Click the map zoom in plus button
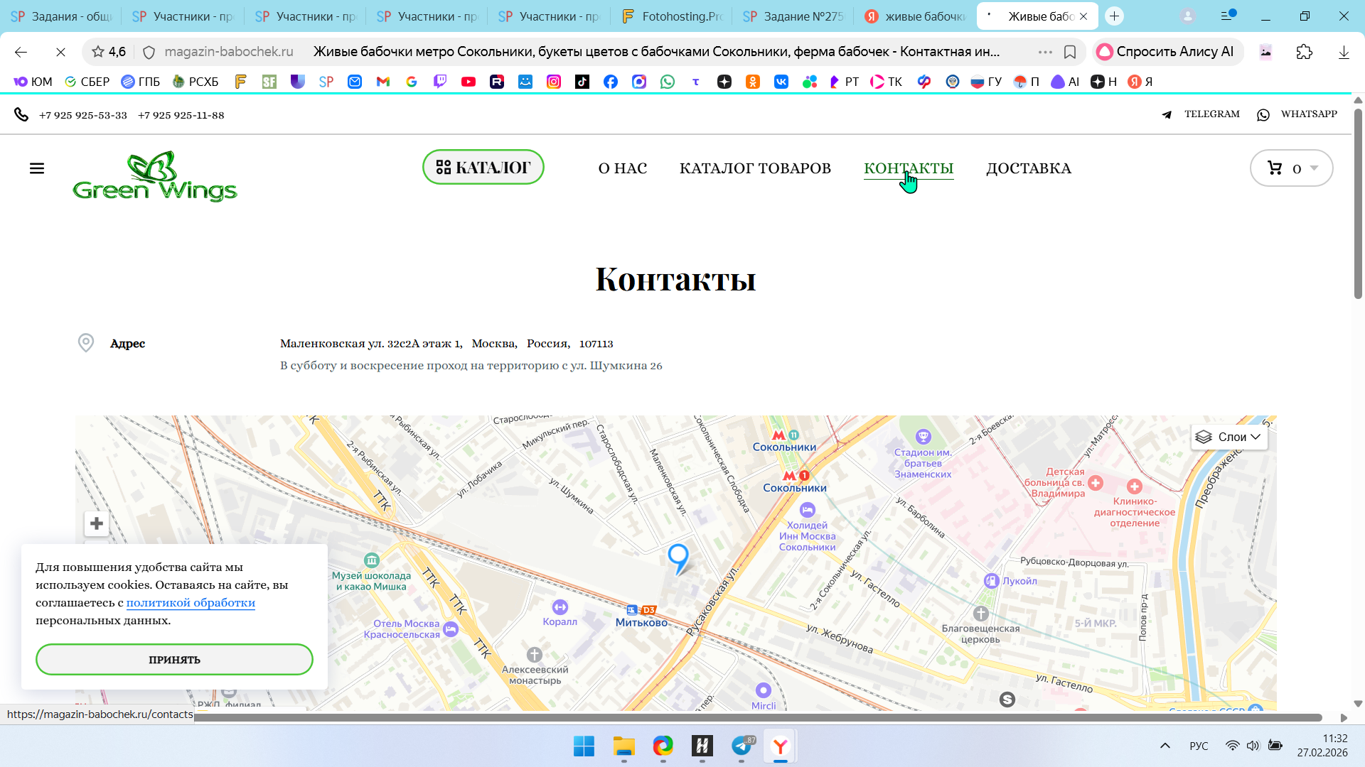 coord(97,524)
